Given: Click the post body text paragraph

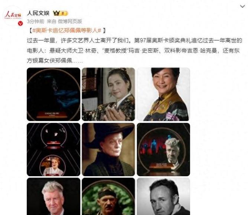Looking at the screenshot, I should (134, 51).
